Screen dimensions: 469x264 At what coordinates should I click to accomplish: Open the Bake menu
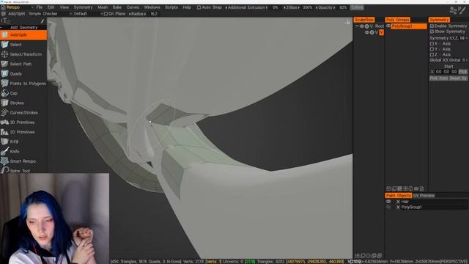click(x=117, y=7)
